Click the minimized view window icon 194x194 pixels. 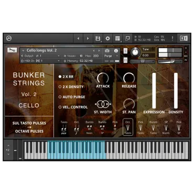click(x=127, y=38)
